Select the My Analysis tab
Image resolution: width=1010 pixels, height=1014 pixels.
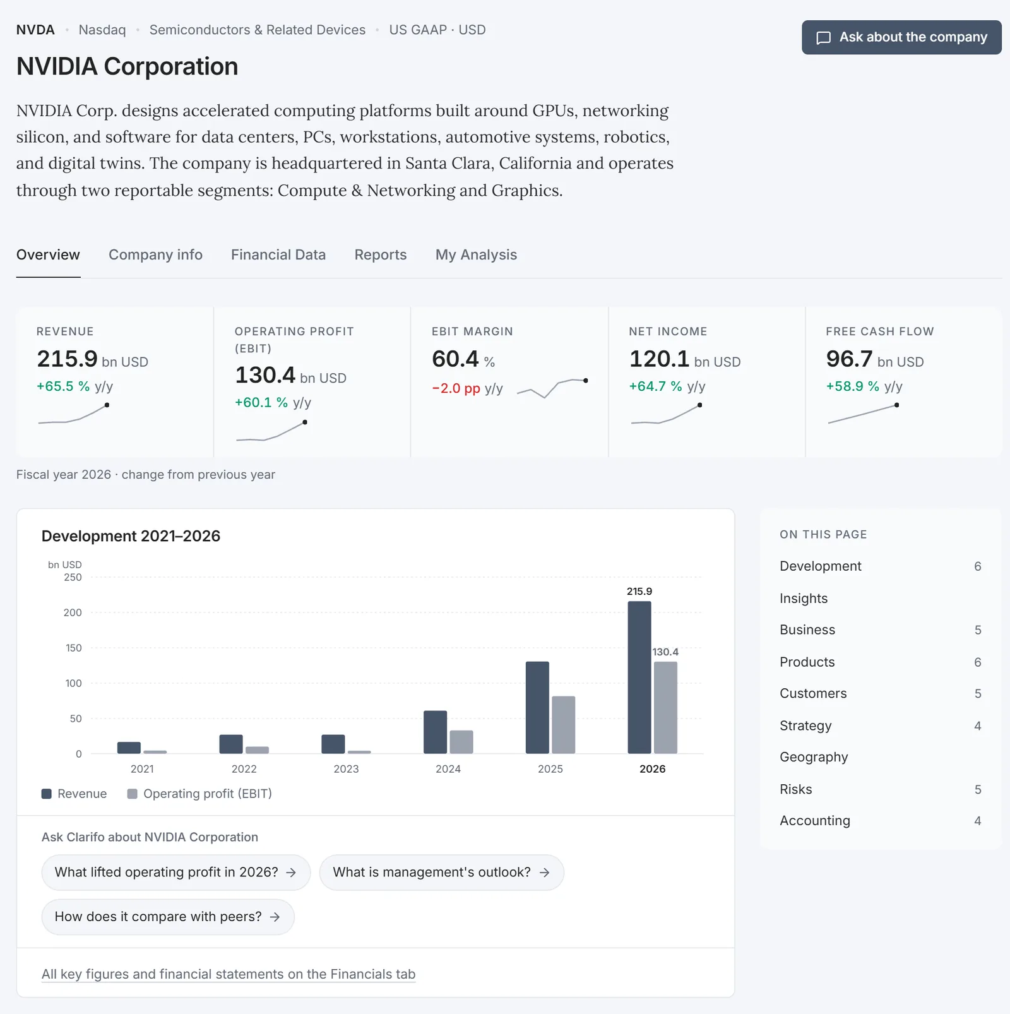(476, 255)
